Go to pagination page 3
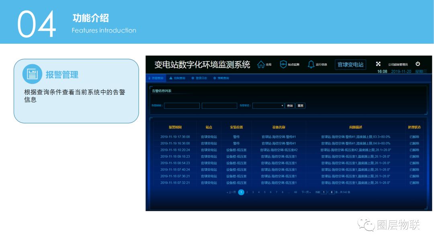434x244 pixels. (x=253, y=192)
